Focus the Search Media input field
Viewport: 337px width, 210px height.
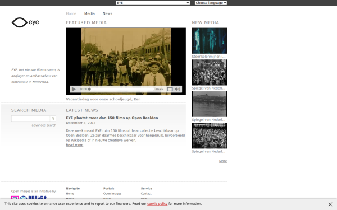coord(31,119)
